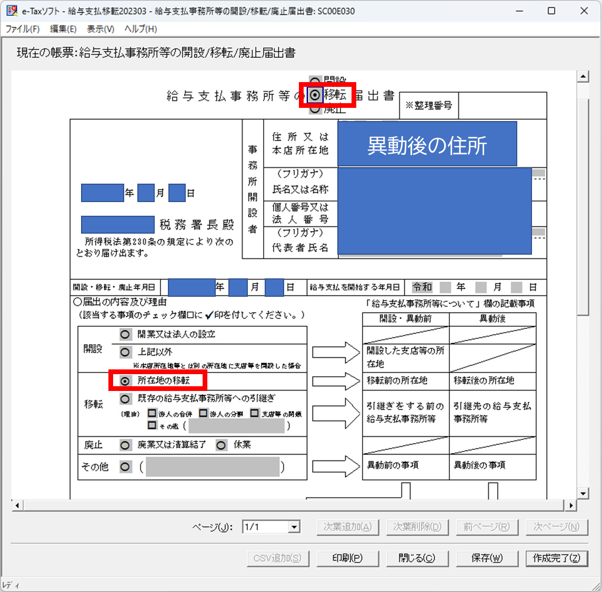
Task: Click the 次葉追加(A) button
Action: (x=347, y=527)
